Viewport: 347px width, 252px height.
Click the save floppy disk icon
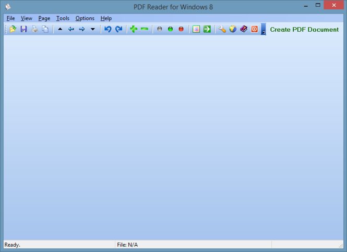[x=23, y=29]
